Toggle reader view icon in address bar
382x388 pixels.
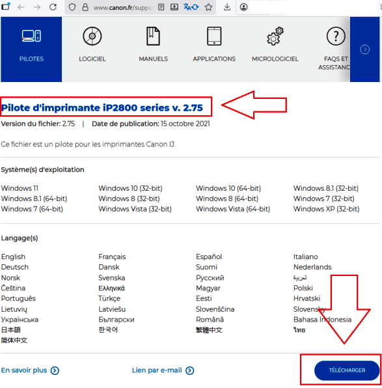(x=161, y=7)
